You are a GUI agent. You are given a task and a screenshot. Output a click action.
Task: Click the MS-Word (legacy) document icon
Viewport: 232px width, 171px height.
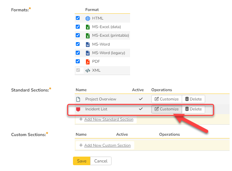[87, 53]
